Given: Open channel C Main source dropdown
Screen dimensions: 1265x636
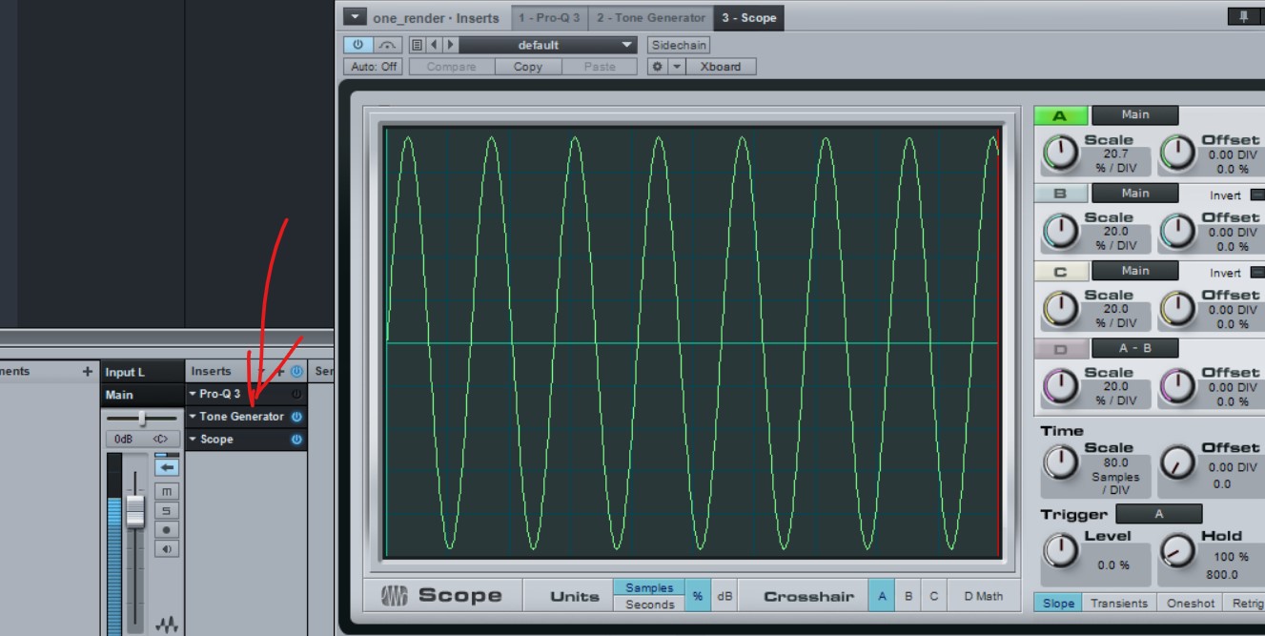Looking at the screenshot, I should [1135, 272].
